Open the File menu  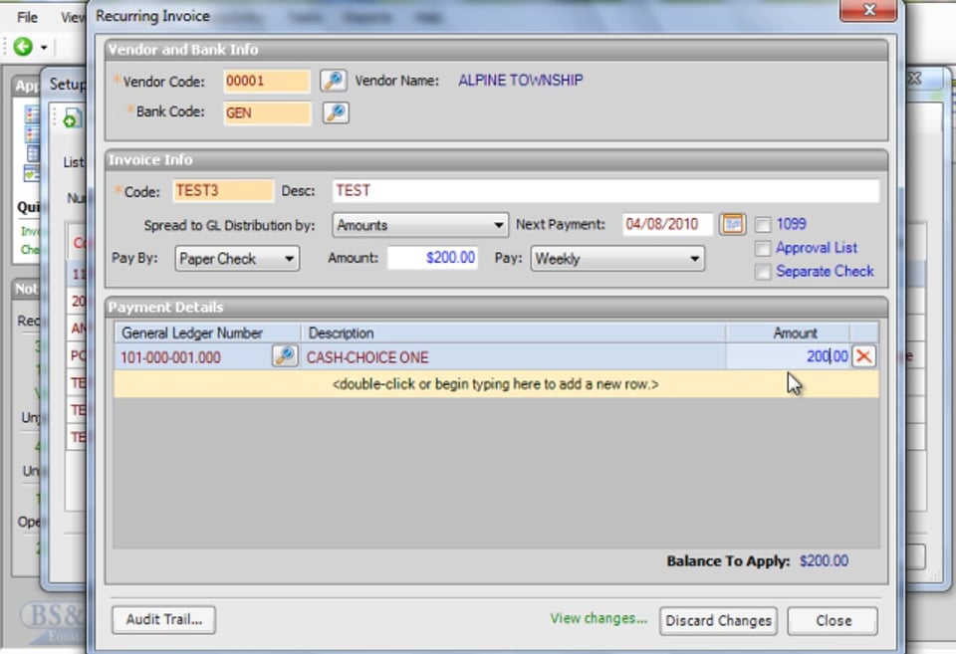click(x=27, y=17)
